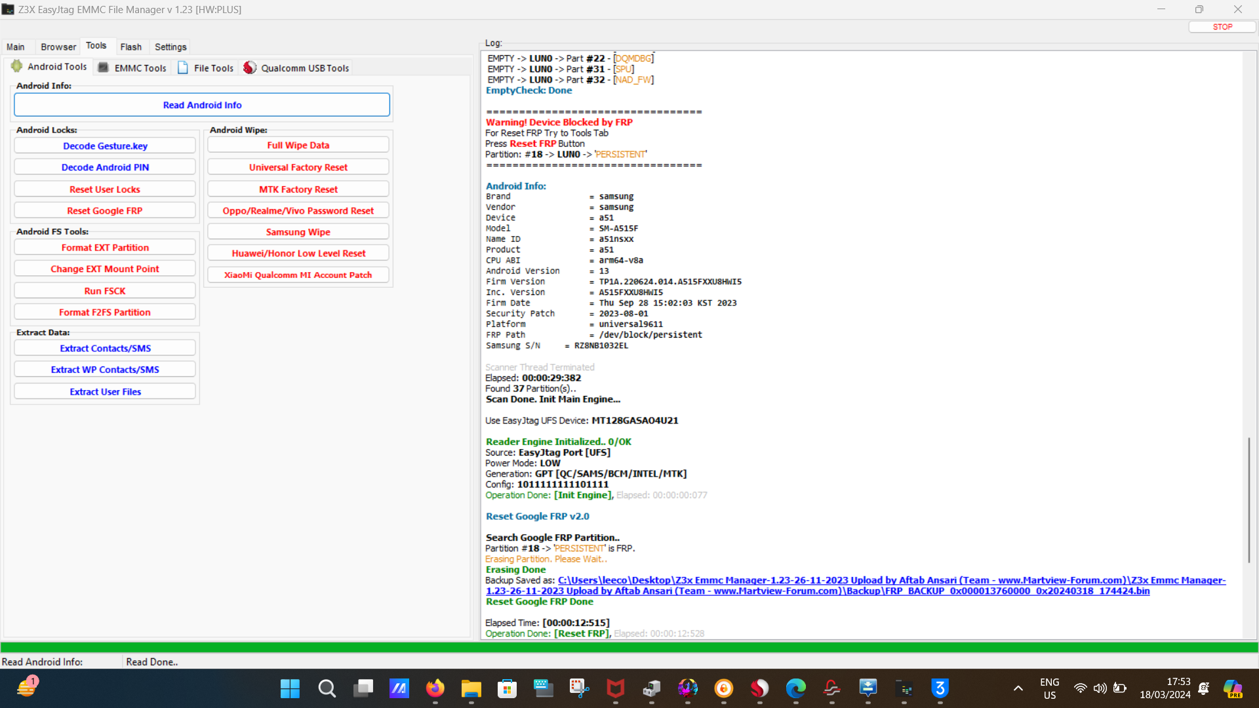Screen dimensions: 1259x708
Task: Open the Windows Start menu
Action: [x=290, y=688]
